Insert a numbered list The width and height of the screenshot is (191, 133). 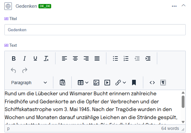(126, 58)
